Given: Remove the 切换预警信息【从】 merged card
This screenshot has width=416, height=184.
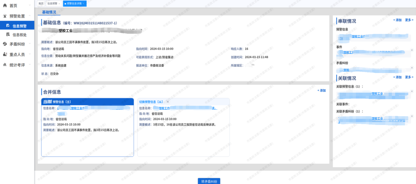Looking at the screenshot, I should point(168,102).
